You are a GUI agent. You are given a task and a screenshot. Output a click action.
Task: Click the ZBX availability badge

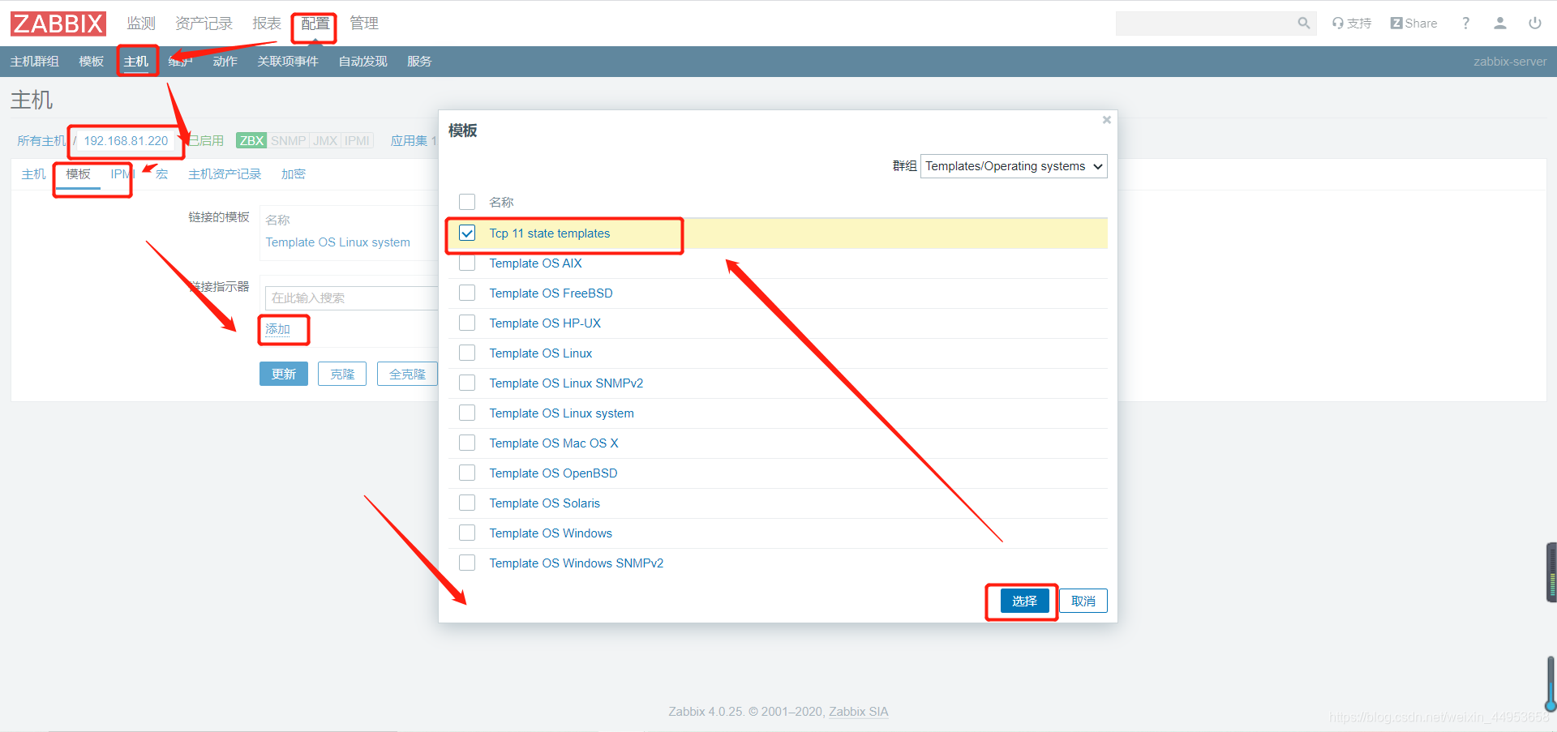click(251, 141)
